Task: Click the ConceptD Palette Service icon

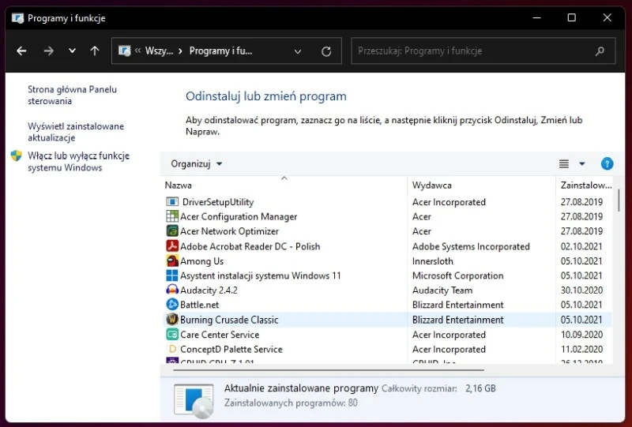Action: 172,349
